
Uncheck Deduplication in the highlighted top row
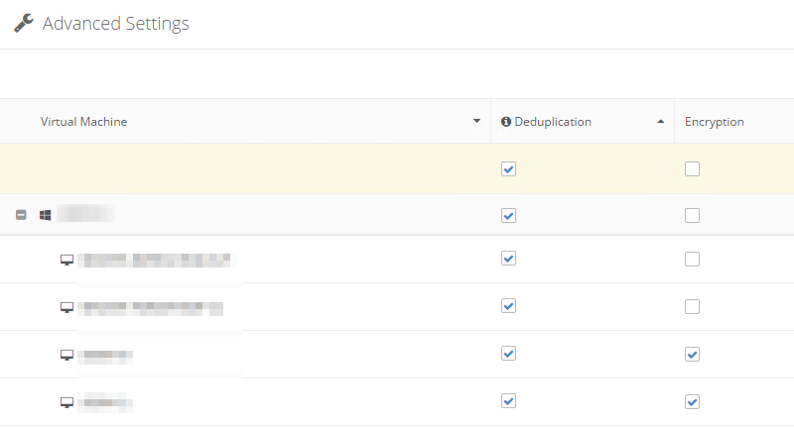pyautogui.click(x=509, y=169)
